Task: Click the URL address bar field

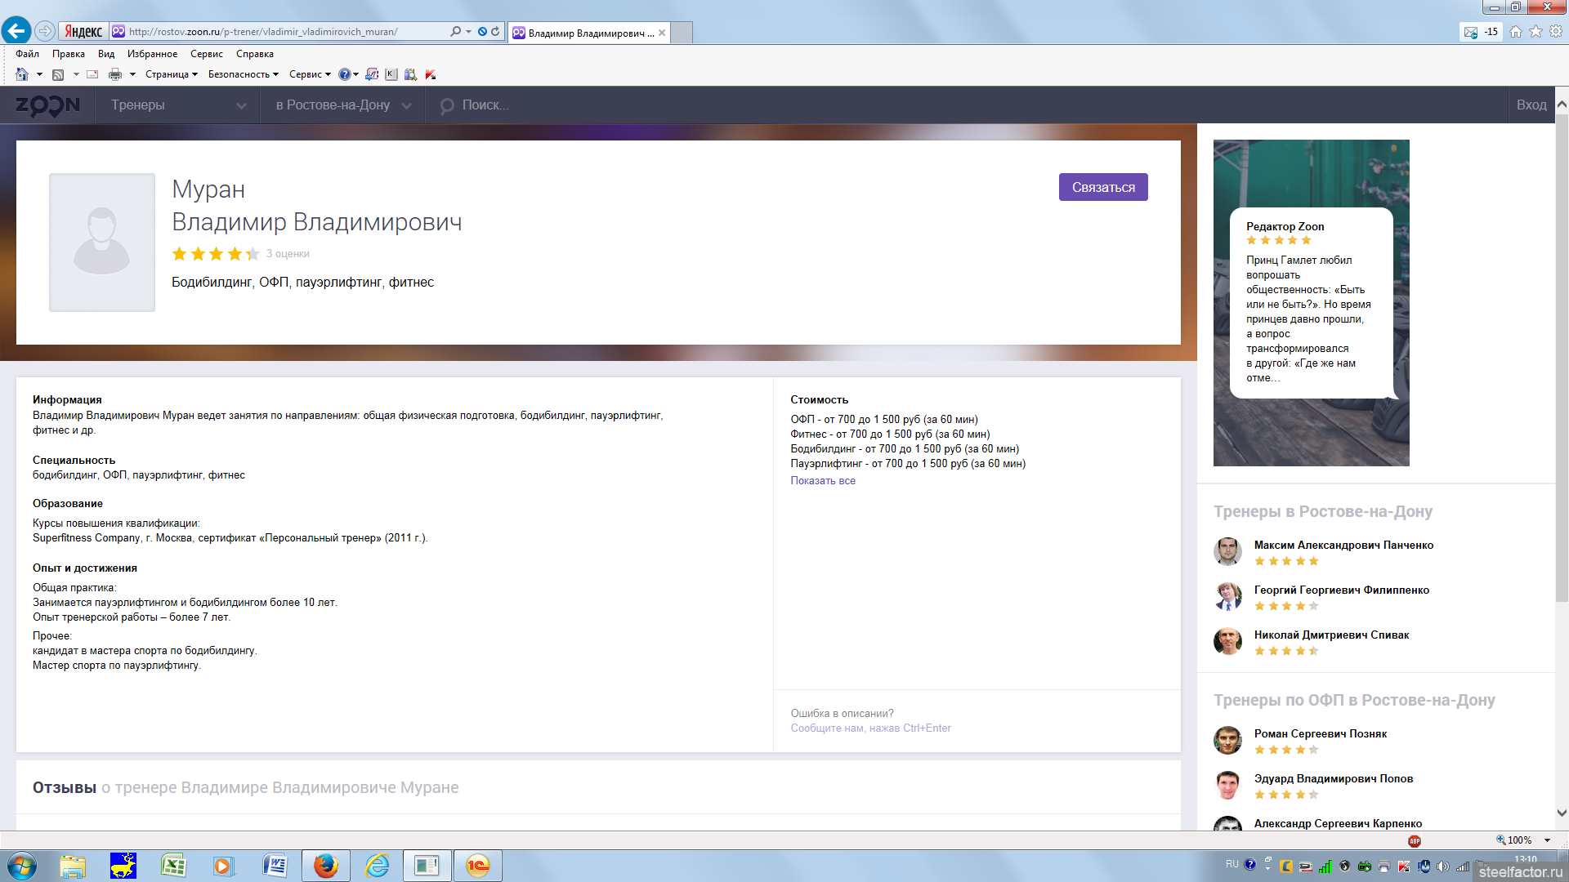Action: pyautogui.click(x=278, y=32)
